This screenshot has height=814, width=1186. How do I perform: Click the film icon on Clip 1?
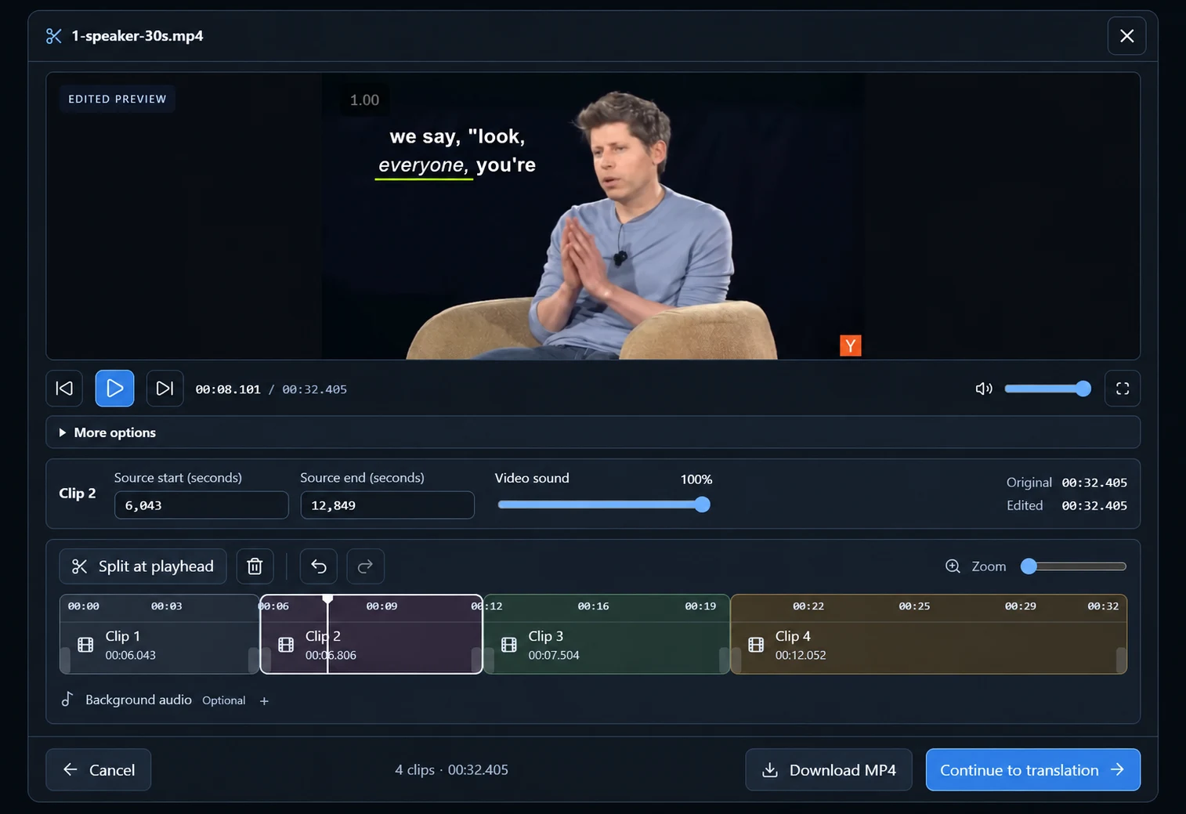[x=85, y=645]
